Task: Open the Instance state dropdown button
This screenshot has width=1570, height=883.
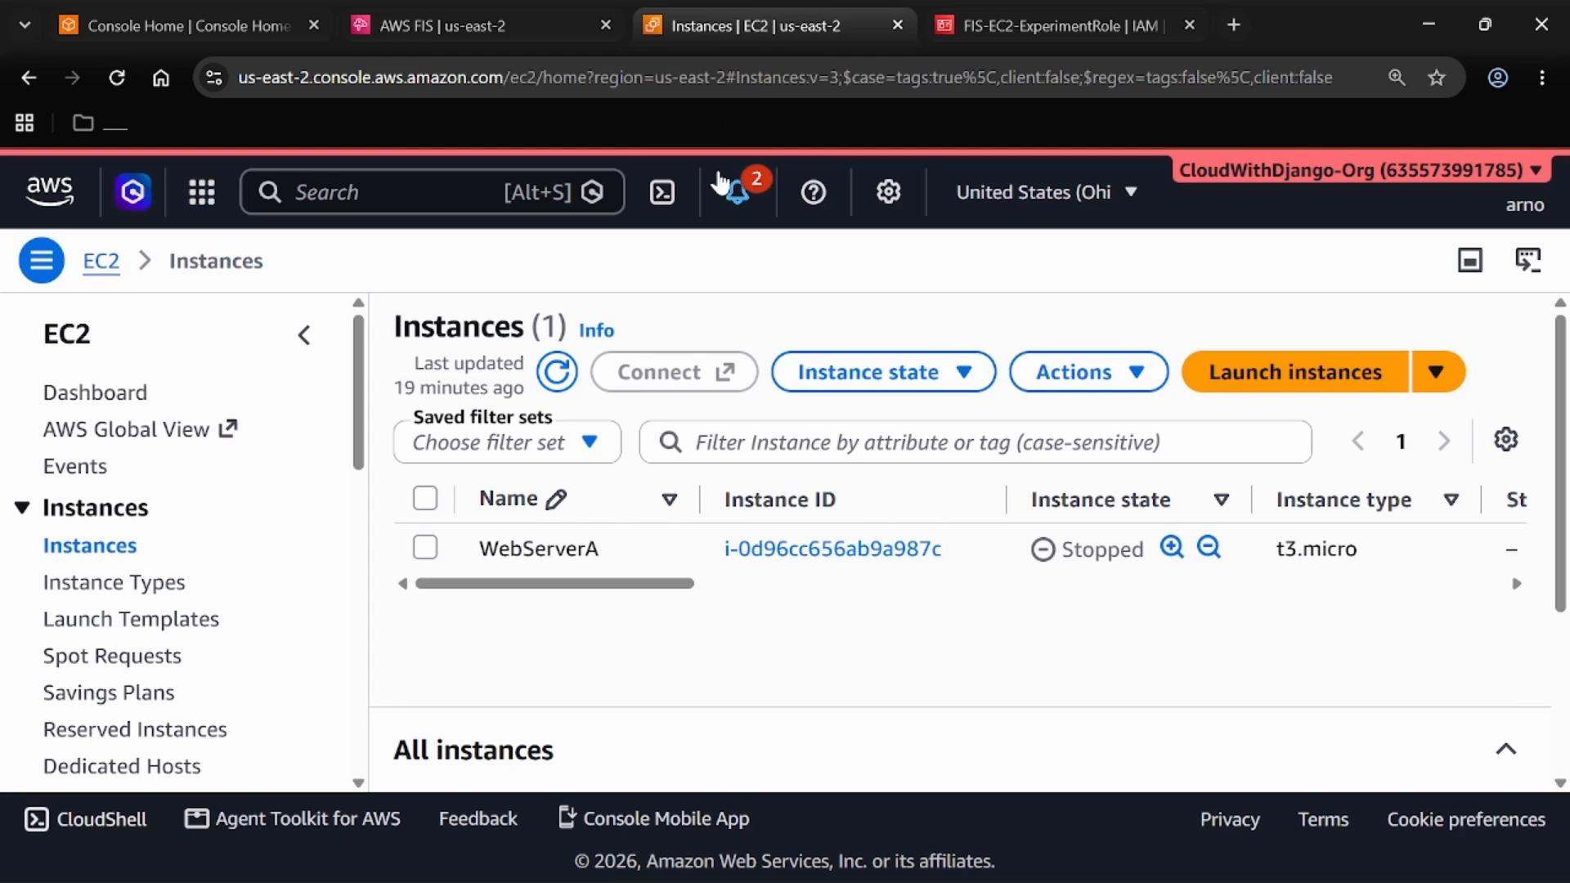Action: pyautogui.click(x=883, y=372)
